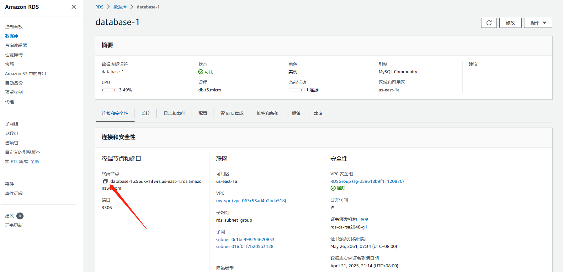Open the 配置 tab
563x272 pixels.
pyautogui.click(x=203, y=113)
